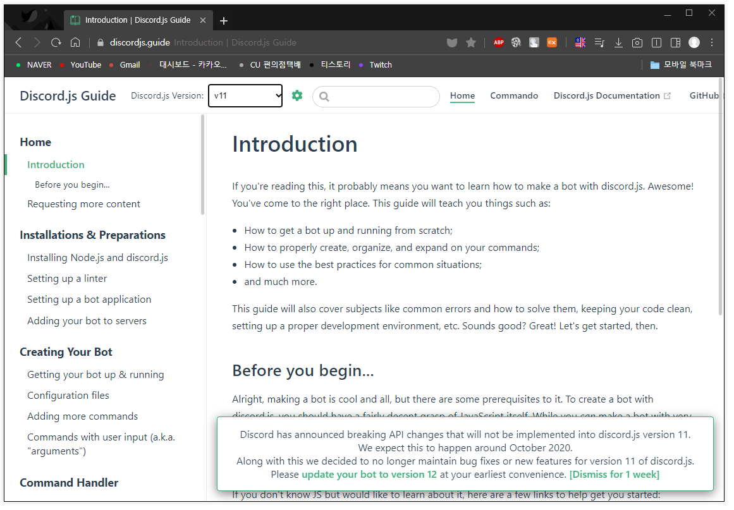734x510 pixels.
Task: Jump to Before you begin... sidebar entry
Action: [72, 185]
